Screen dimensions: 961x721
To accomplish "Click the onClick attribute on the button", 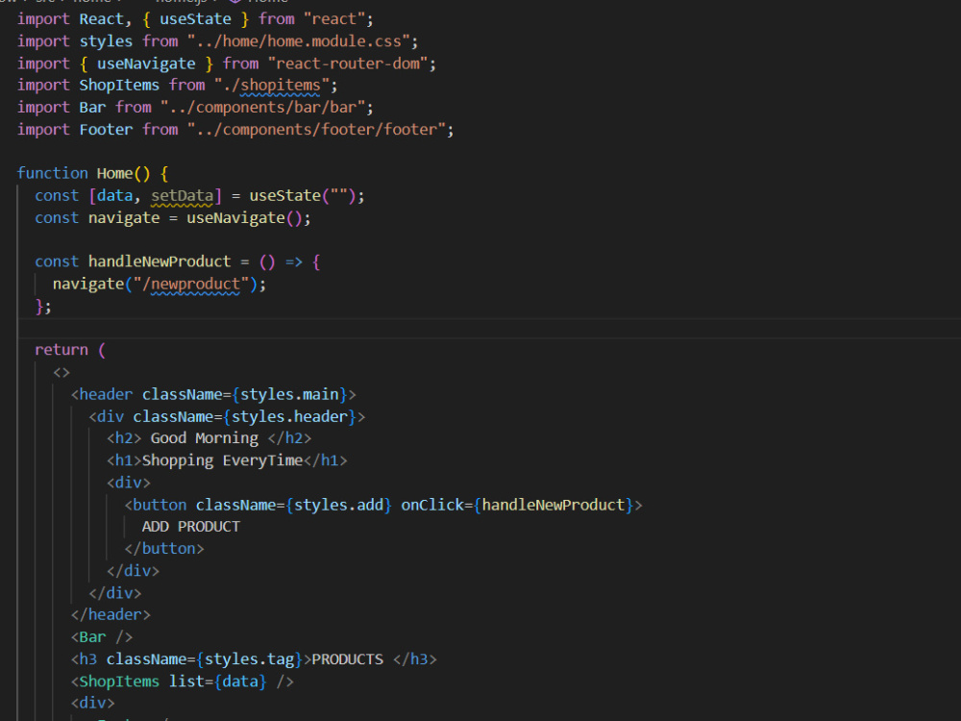I will (x=432, y=506).
